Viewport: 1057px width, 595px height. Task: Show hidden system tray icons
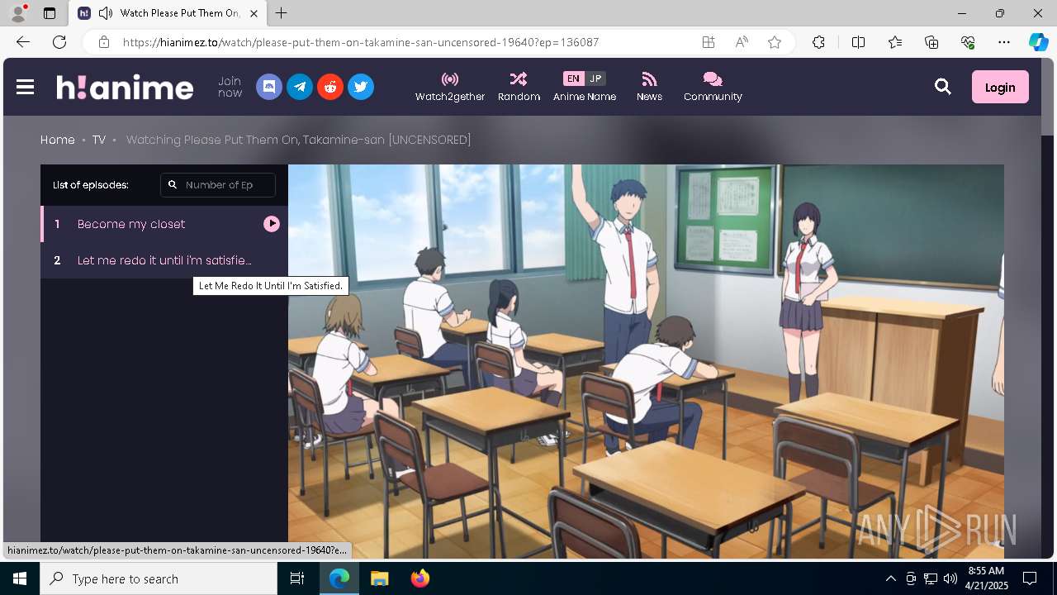point(890,578)
